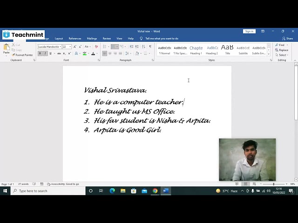Click Accessibility: Good to go status
The height and width of the screenshot is (223, 298).
(x=63, y=184)
